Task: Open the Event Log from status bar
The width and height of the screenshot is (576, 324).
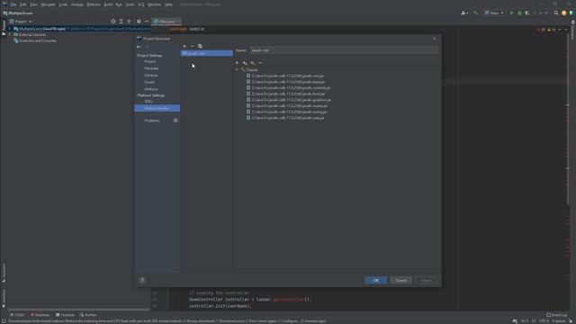Action: [x=556, y=315]
